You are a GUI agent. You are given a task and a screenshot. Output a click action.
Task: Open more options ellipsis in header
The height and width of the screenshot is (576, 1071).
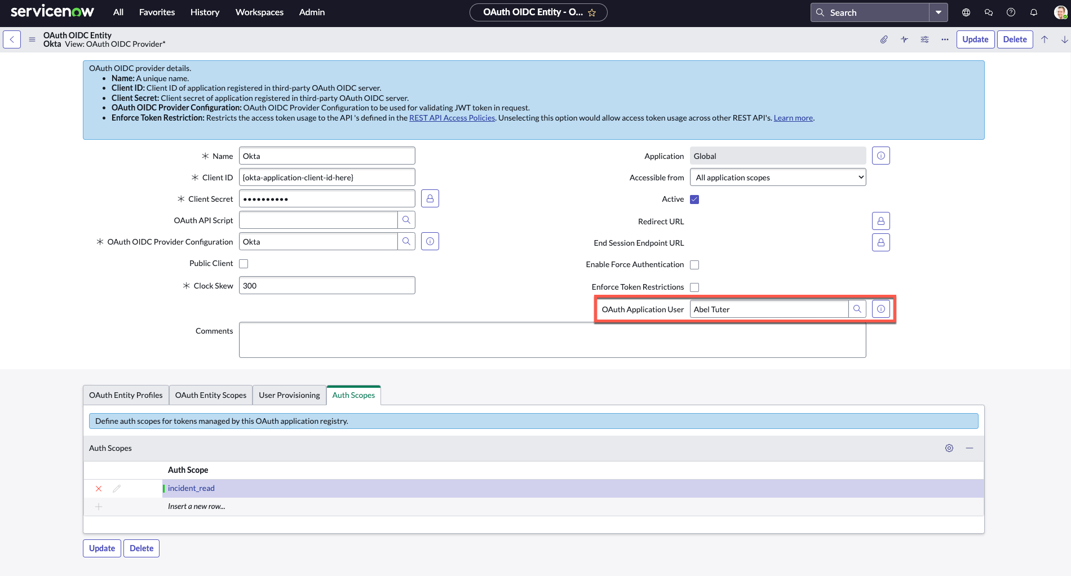tap(945, 39)
